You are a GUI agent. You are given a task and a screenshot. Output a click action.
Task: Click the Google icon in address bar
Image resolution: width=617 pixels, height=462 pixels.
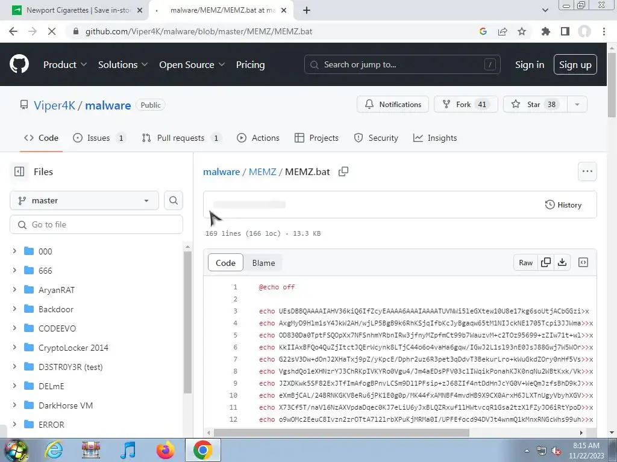click(483, 31)
